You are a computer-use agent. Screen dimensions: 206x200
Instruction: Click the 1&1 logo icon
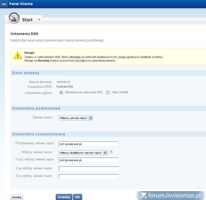click(4, 4)
